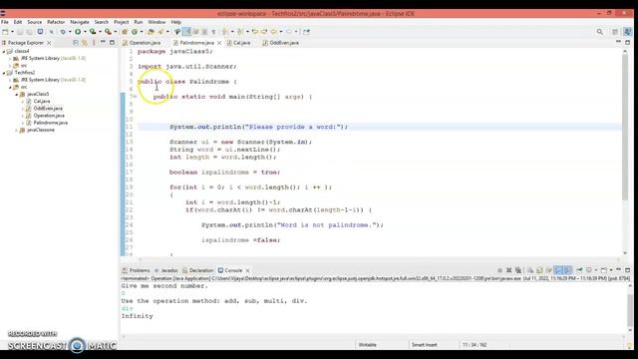Open the Javadoc view tab
Screen dimensions: 638x359
click(166, 270)
